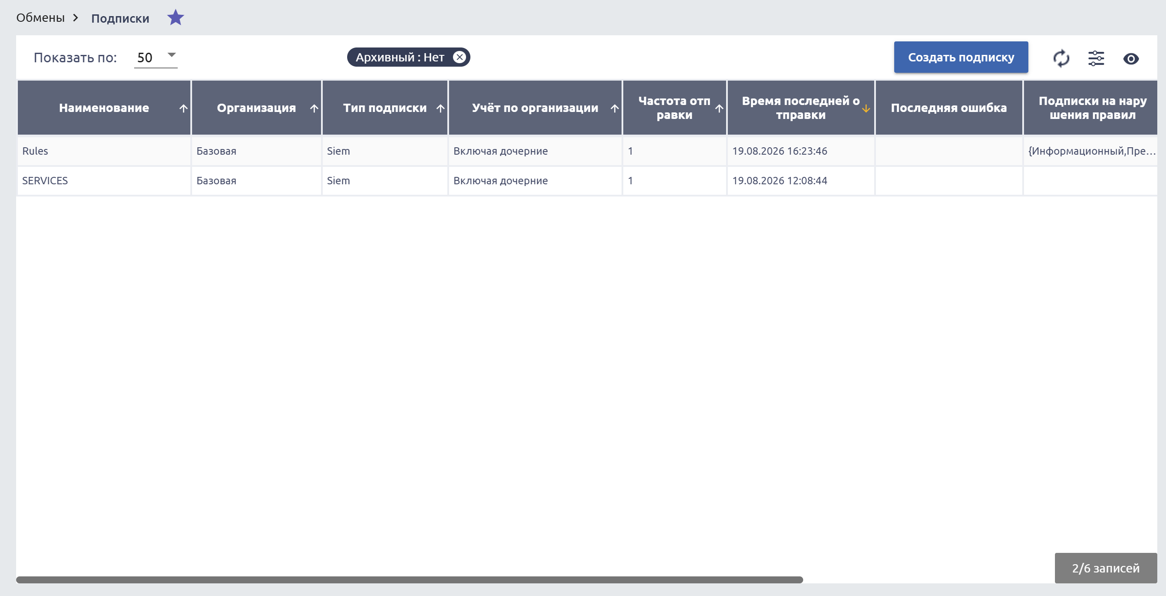Viewport: 1166px width, 596px height.
Task: Click the Создать подписку button
Action: point(960,57)
